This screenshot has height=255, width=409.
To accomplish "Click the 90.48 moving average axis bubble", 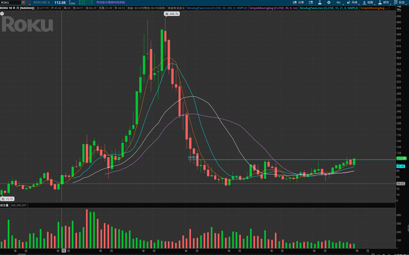I will pos(400,166).
